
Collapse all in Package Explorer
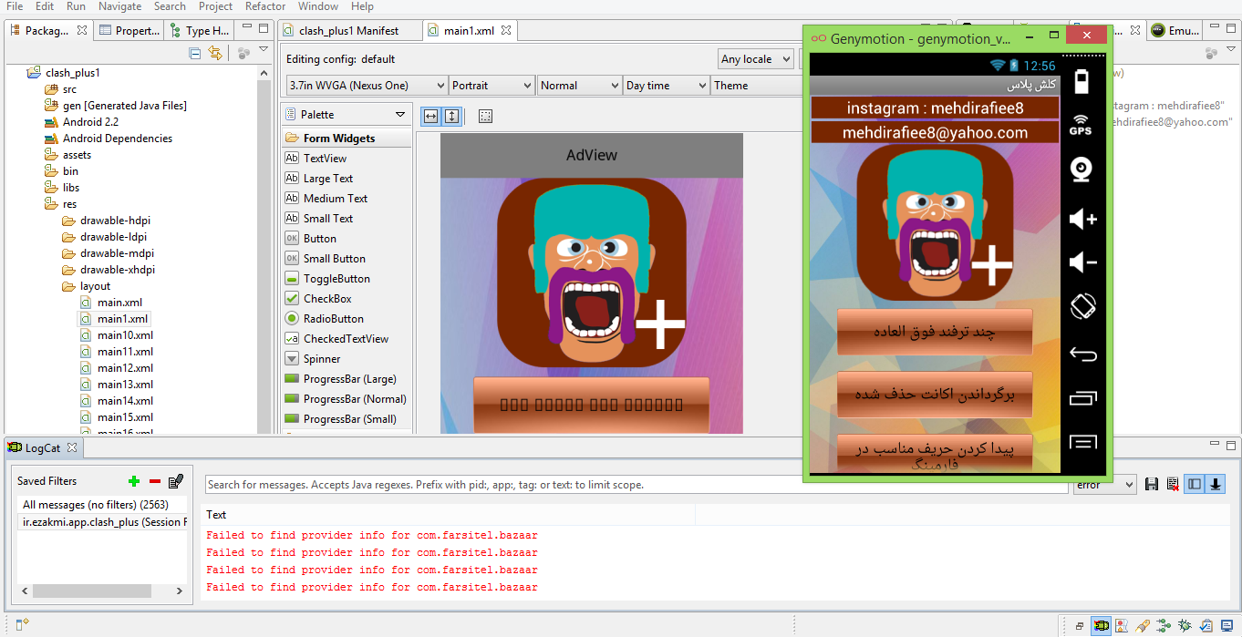(195, 53)
